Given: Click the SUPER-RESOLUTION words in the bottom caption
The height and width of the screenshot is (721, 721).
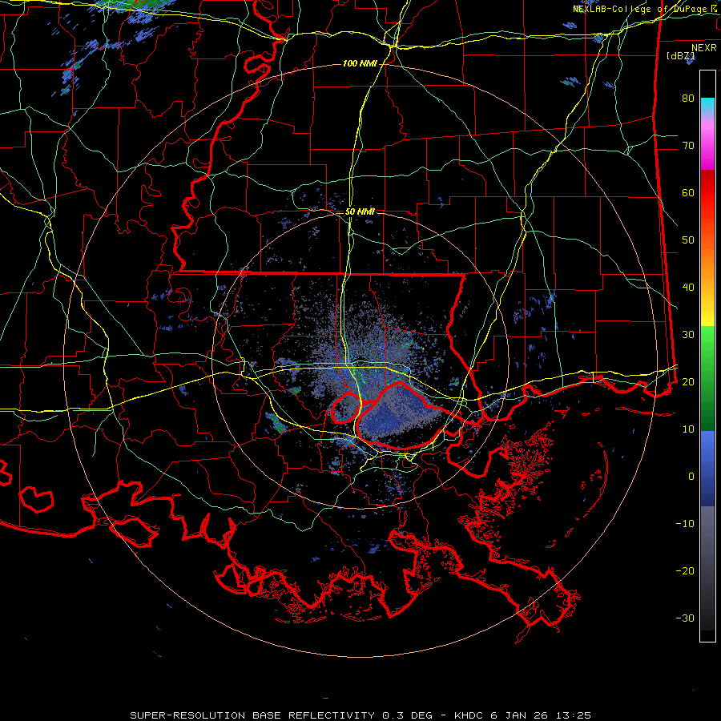Looking at the screenshot, I should pyautogui.click(x=187, y=715).
